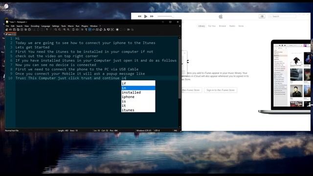Click the Paste toolbar icon
The width and height of the screenshot is (313, 176).
click(x=42, y=29)
